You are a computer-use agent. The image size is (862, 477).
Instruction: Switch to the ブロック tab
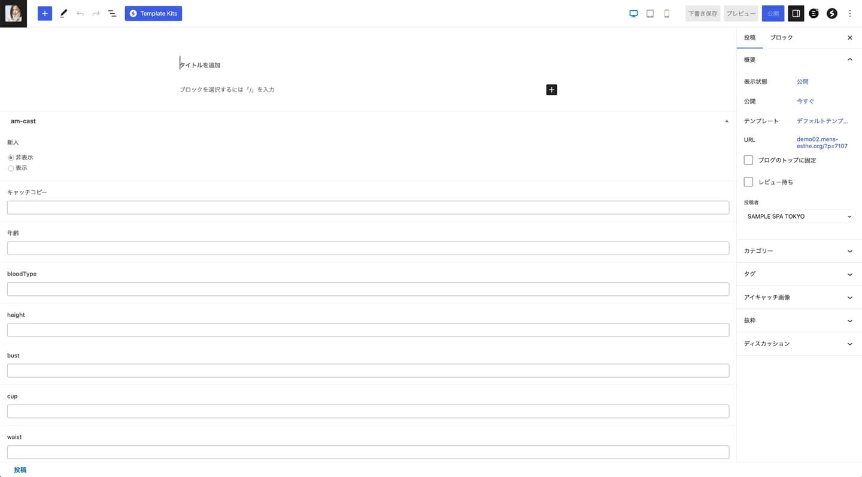(x=781, y=38)
